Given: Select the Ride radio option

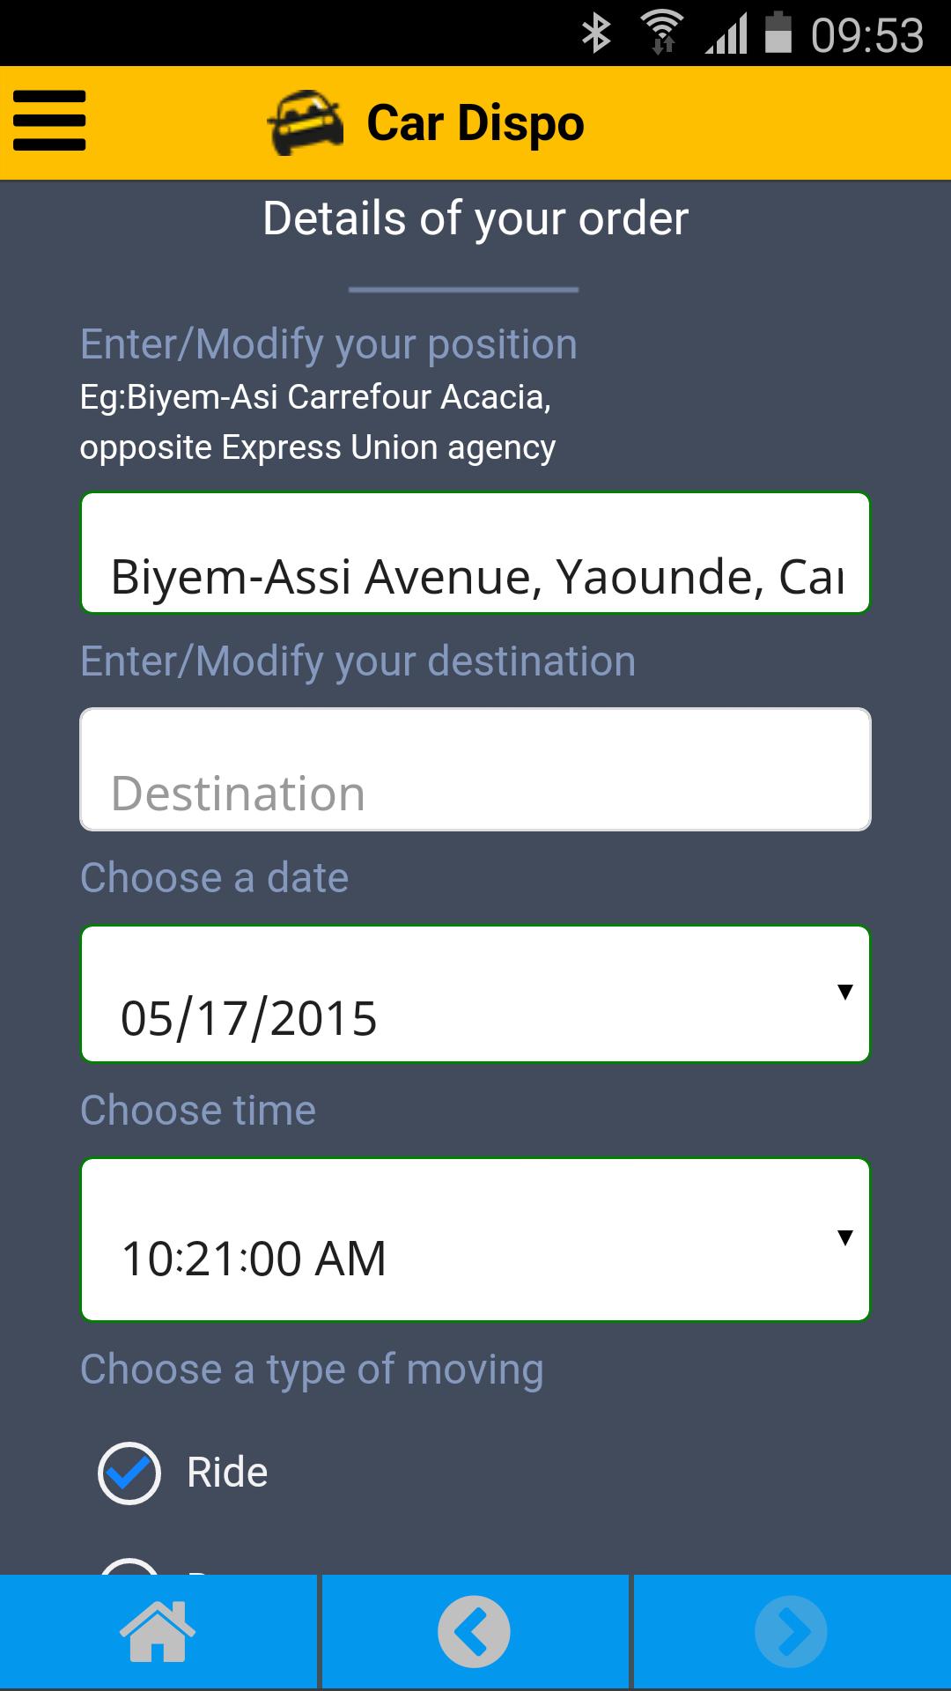Looking at the screenshot, I should point(129,1473).
